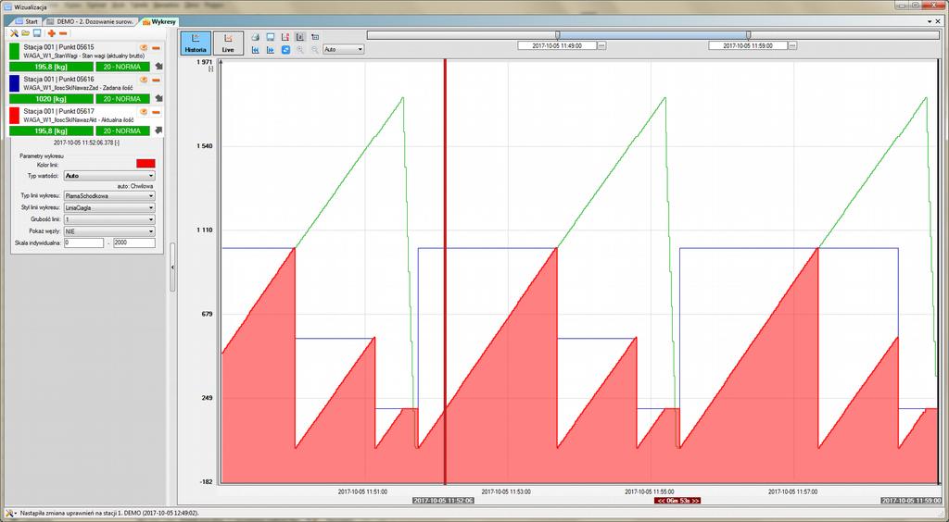Viewport: 949px width, 522px height.
Task: Open the Grubość linii dropdown
Action: pyautogui.click(x=109, y=219)
